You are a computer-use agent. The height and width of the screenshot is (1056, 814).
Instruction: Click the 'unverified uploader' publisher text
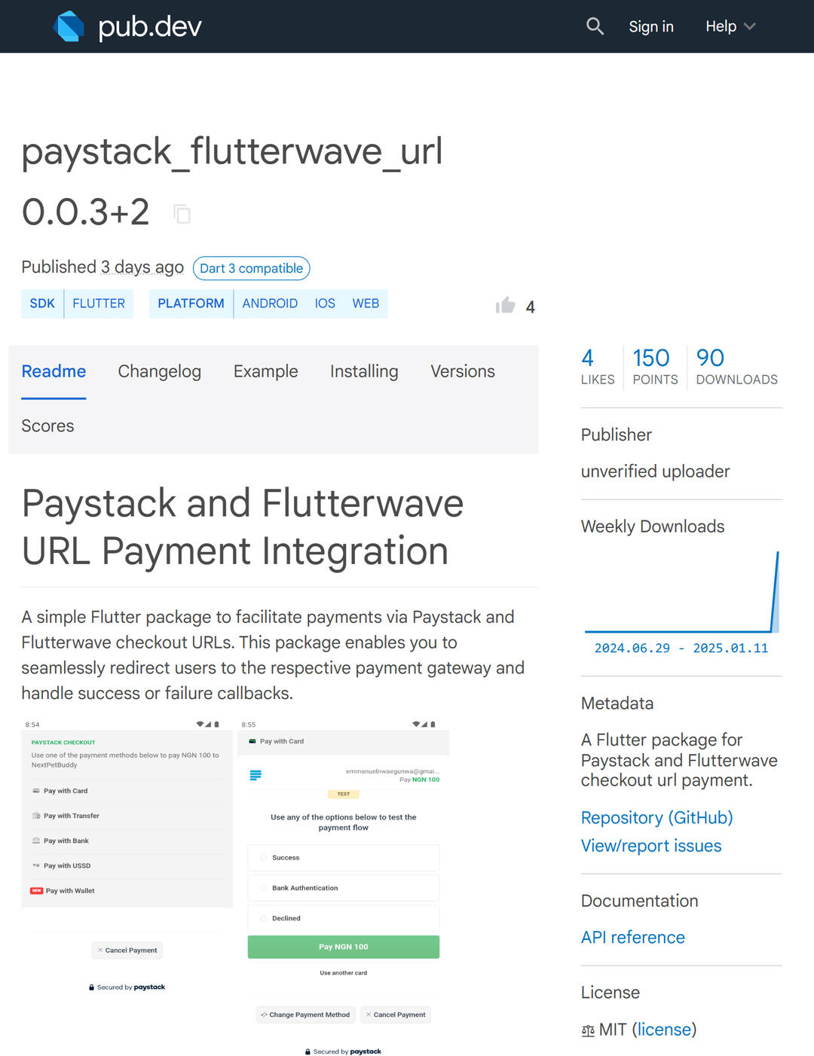pyautogui.click(x=655, y=472)
